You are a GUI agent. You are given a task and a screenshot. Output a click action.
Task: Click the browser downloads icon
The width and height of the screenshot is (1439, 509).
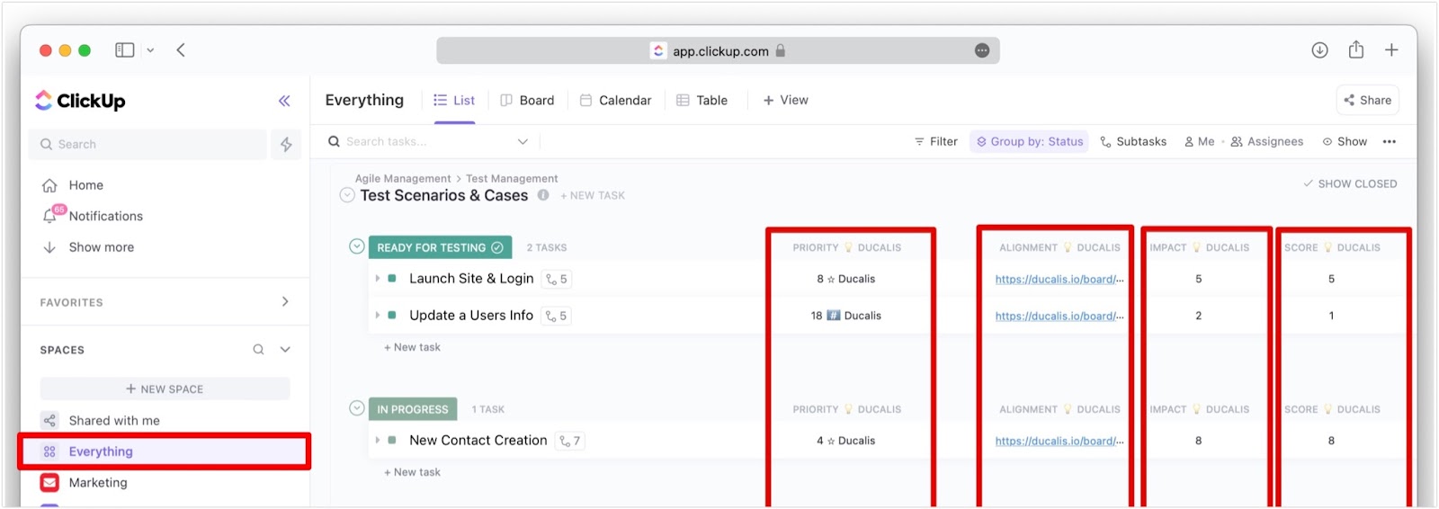coord(1319,50)
